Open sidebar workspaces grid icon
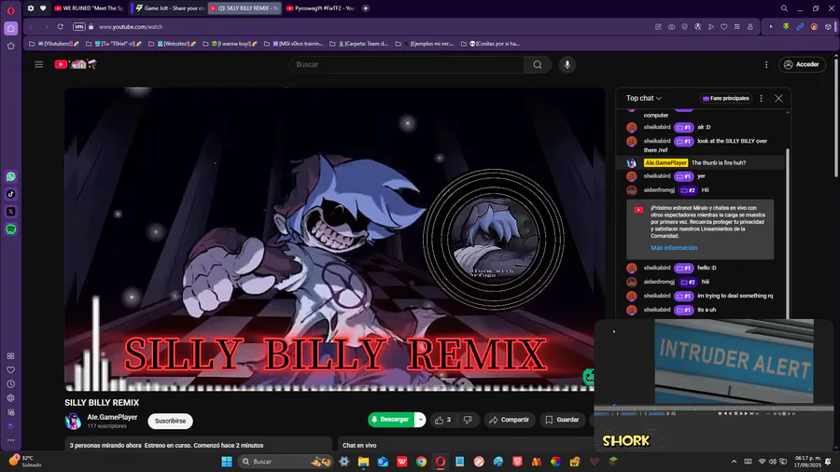 point(10,356)
